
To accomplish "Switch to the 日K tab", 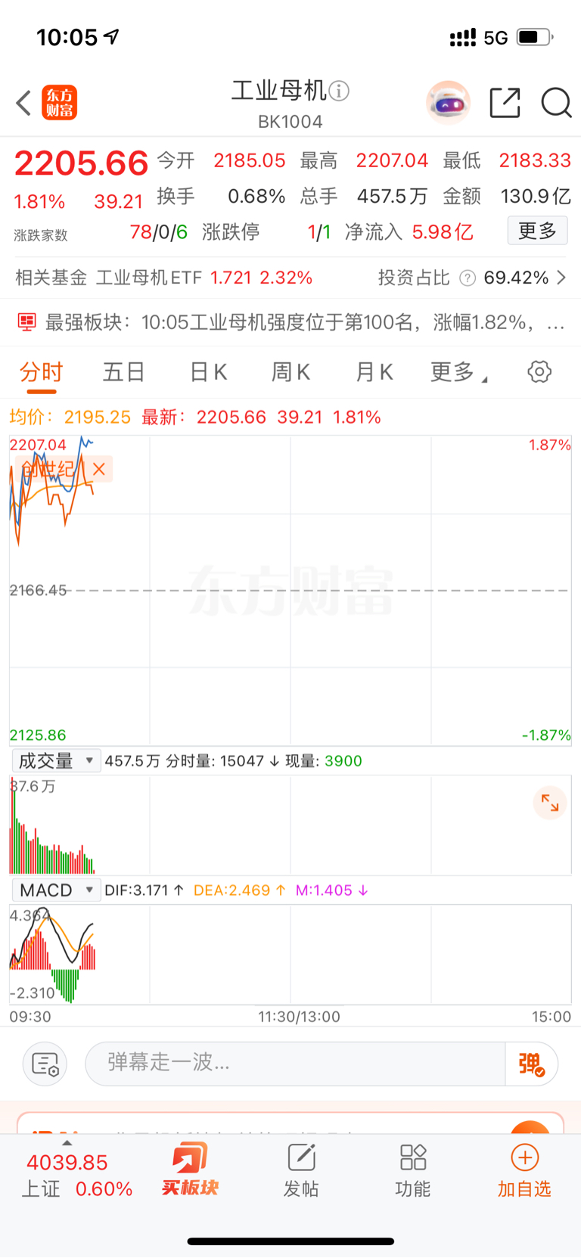I will click(208, 372).
